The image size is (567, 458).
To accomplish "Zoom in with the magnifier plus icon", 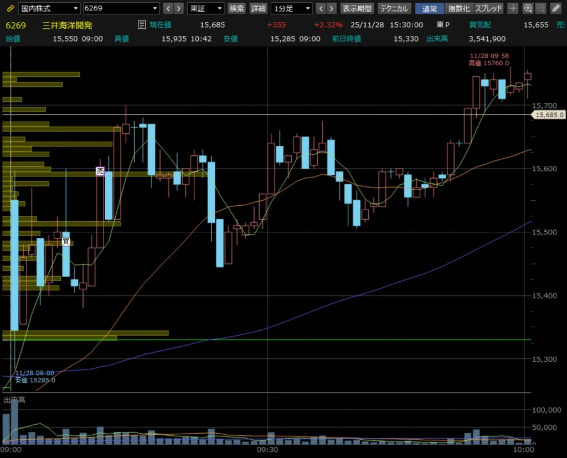I will (x=528, y=8).
